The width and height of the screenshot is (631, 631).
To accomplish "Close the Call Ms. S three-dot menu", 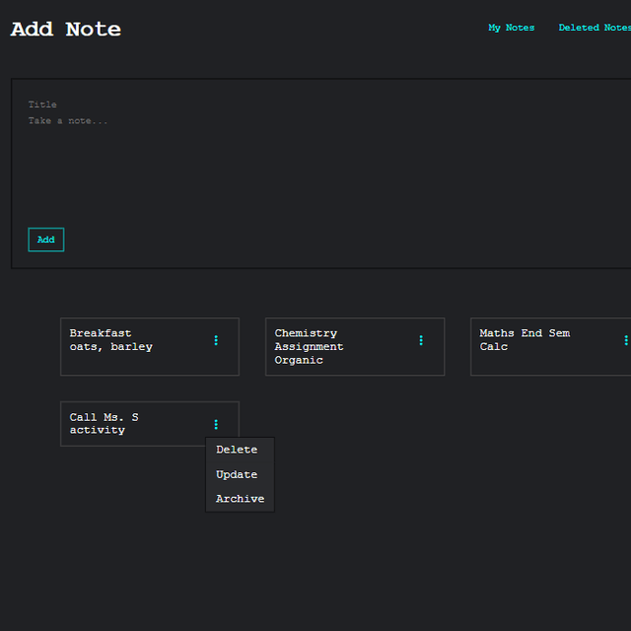I will click(x=216, y=424).
